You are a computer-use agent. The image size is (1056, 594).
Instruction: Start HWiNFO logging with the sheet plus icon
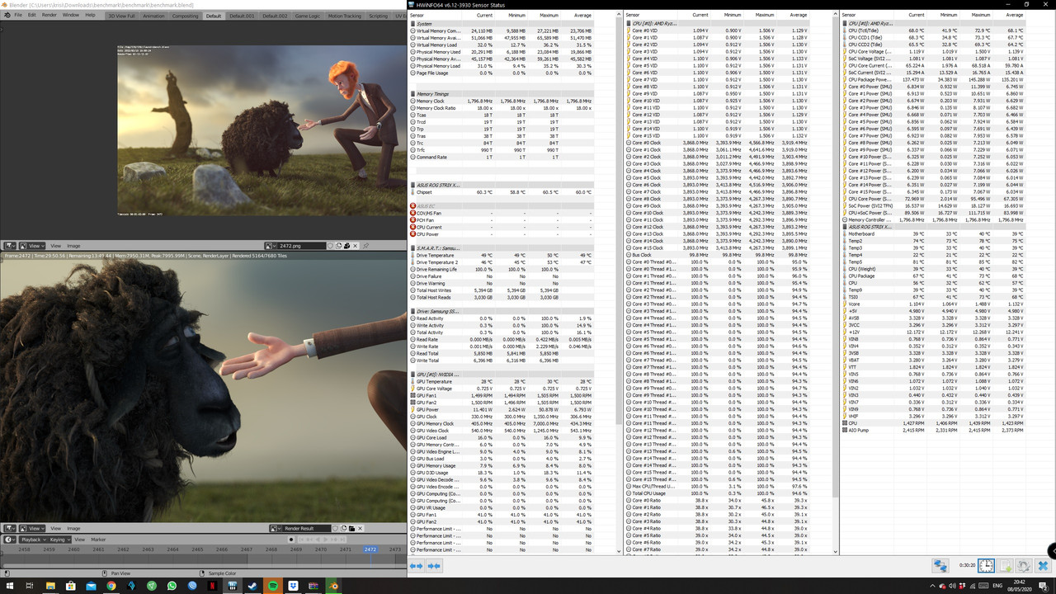tap(1005, 566)
